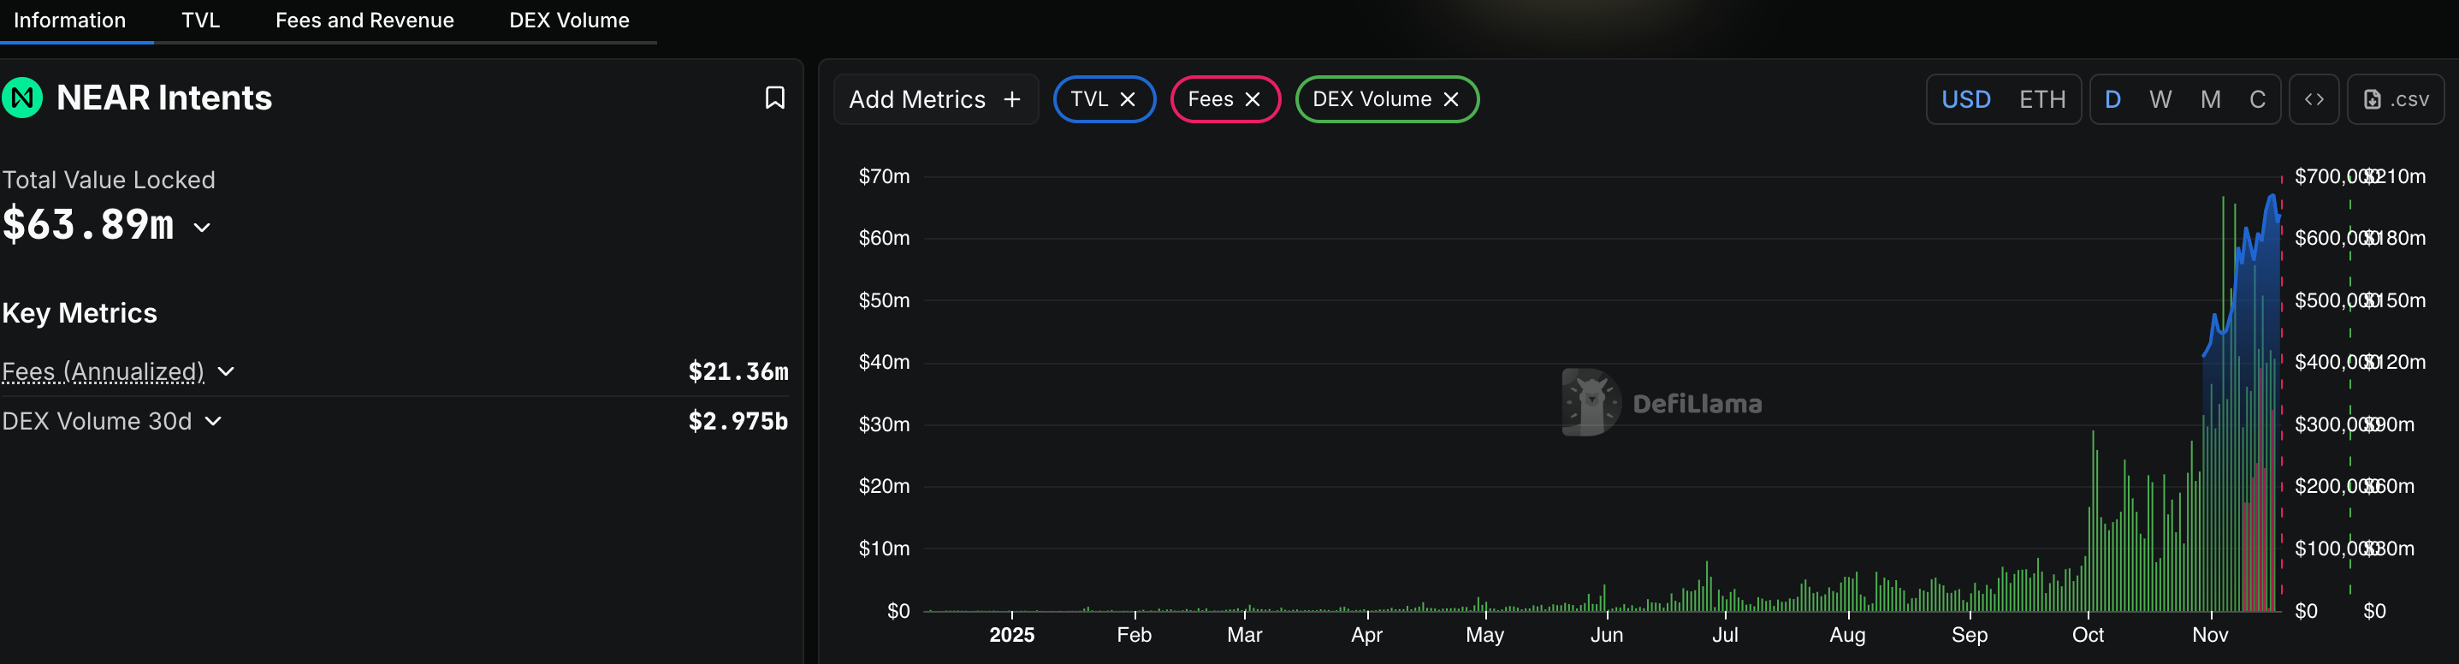2459x664 pixels.
Task: Select monthly (M) chart interval
Action: pyautogui.click(x=2210, y=99)
